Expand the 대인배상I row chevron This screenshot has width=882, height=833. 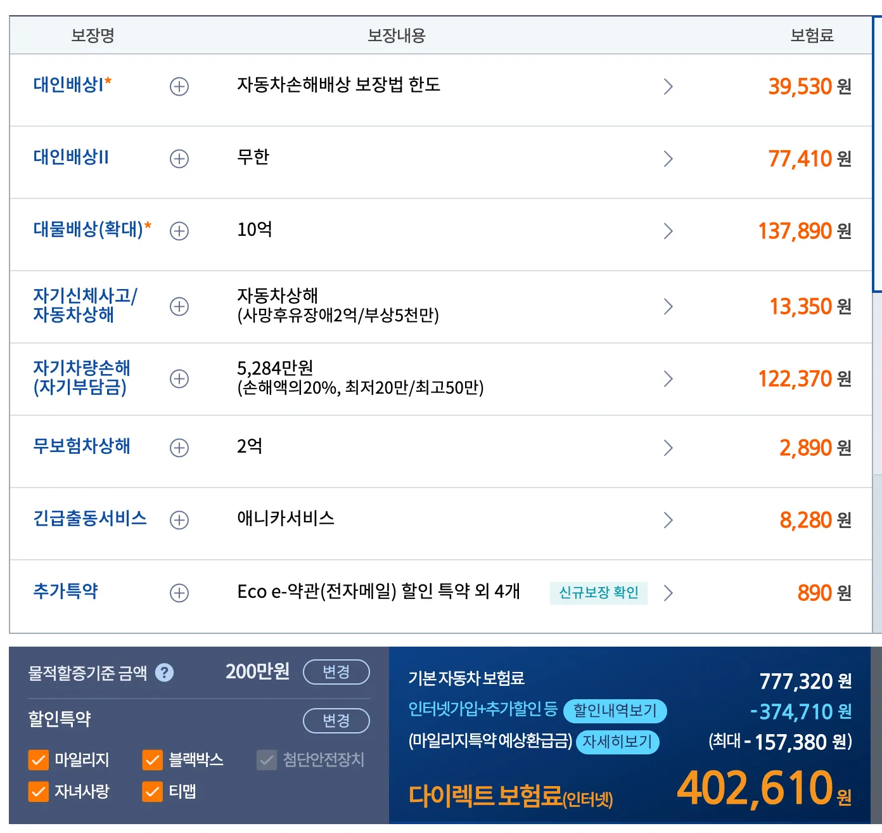[x=668, y=87]
